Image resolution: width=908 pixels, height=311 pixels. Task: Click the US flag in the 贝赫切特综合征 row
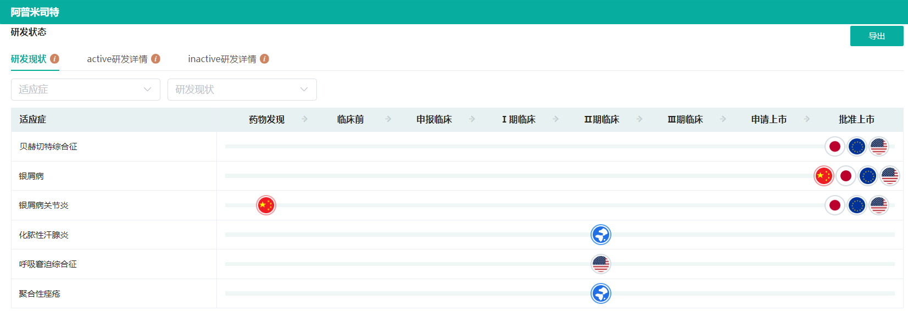879,146
